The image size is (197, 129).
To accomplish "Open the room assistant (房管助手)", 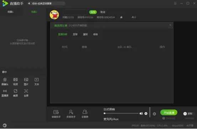I will [71, 114].
